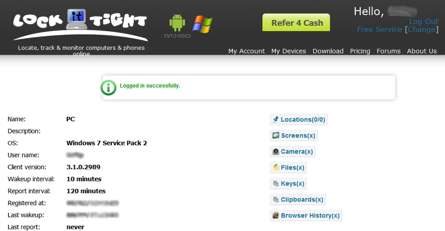Click the Windows flag icon
Image resolution: width=445 pixels, height=231 pixels.
(x=202, y=24)
